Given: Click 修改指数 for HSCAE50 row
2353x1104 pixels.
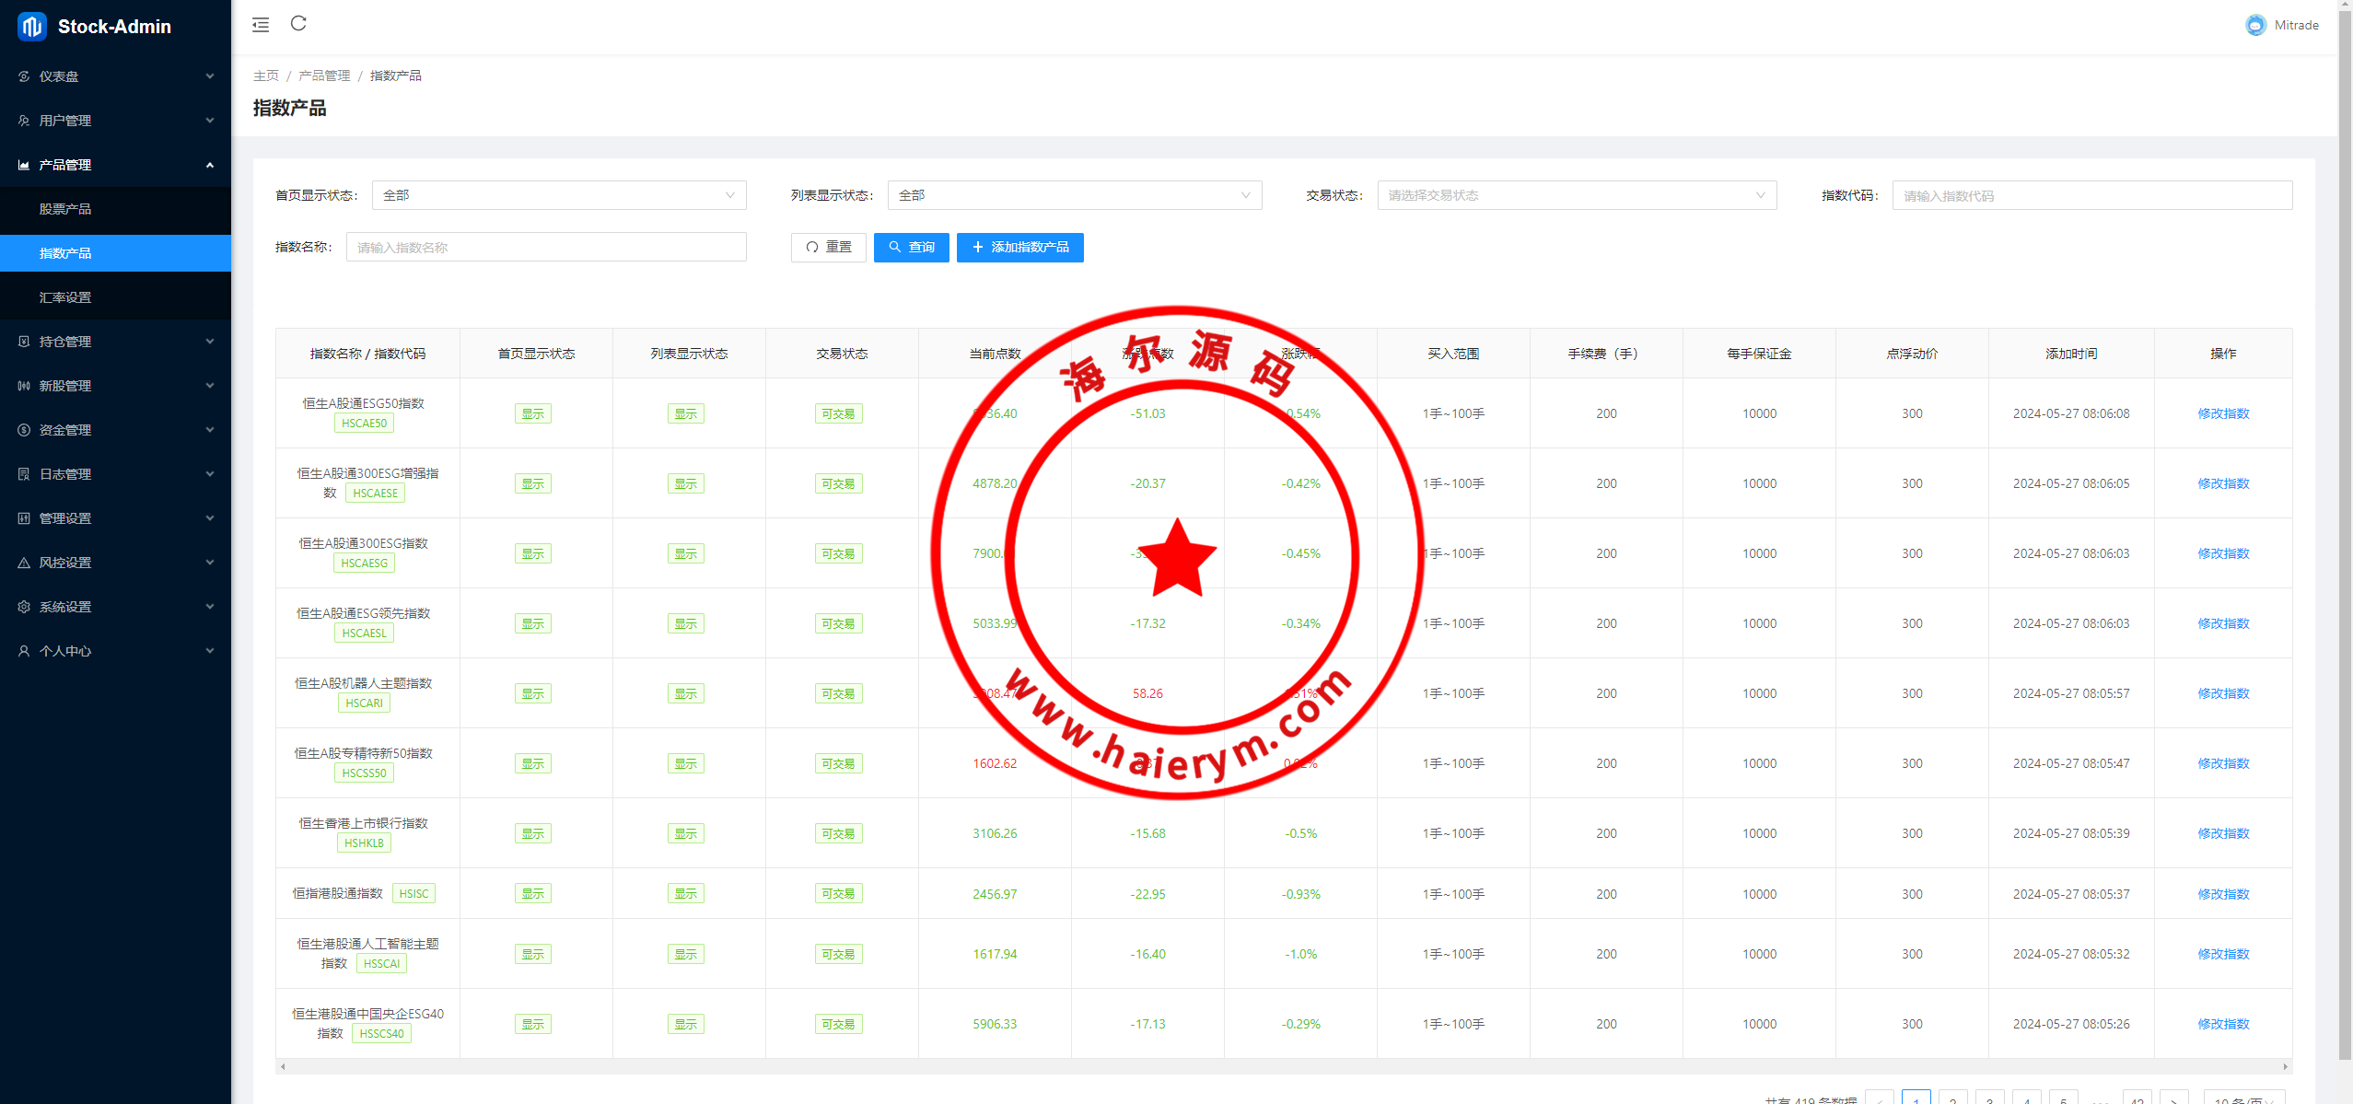Looking at the screenshot, I should [2222, 413].
